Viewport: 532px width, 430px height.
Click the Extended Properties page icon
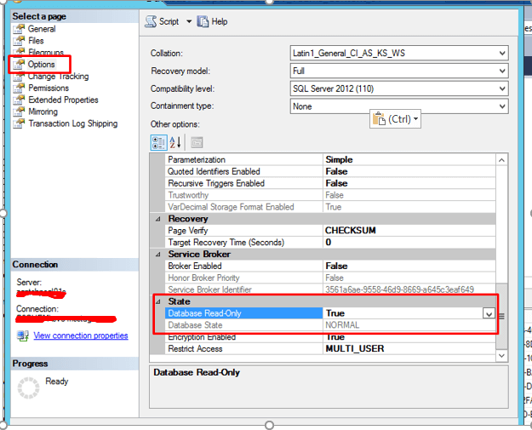coord(19,100)
